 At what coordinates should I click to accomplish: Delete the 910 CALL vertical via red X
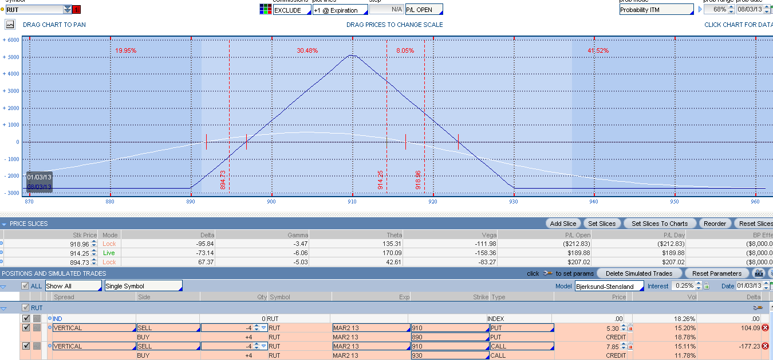pos(764,346)
